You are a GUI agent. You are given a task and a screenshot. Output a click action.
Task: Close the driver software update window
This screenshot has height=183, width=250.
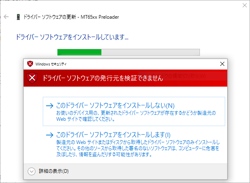coord(245,5)
